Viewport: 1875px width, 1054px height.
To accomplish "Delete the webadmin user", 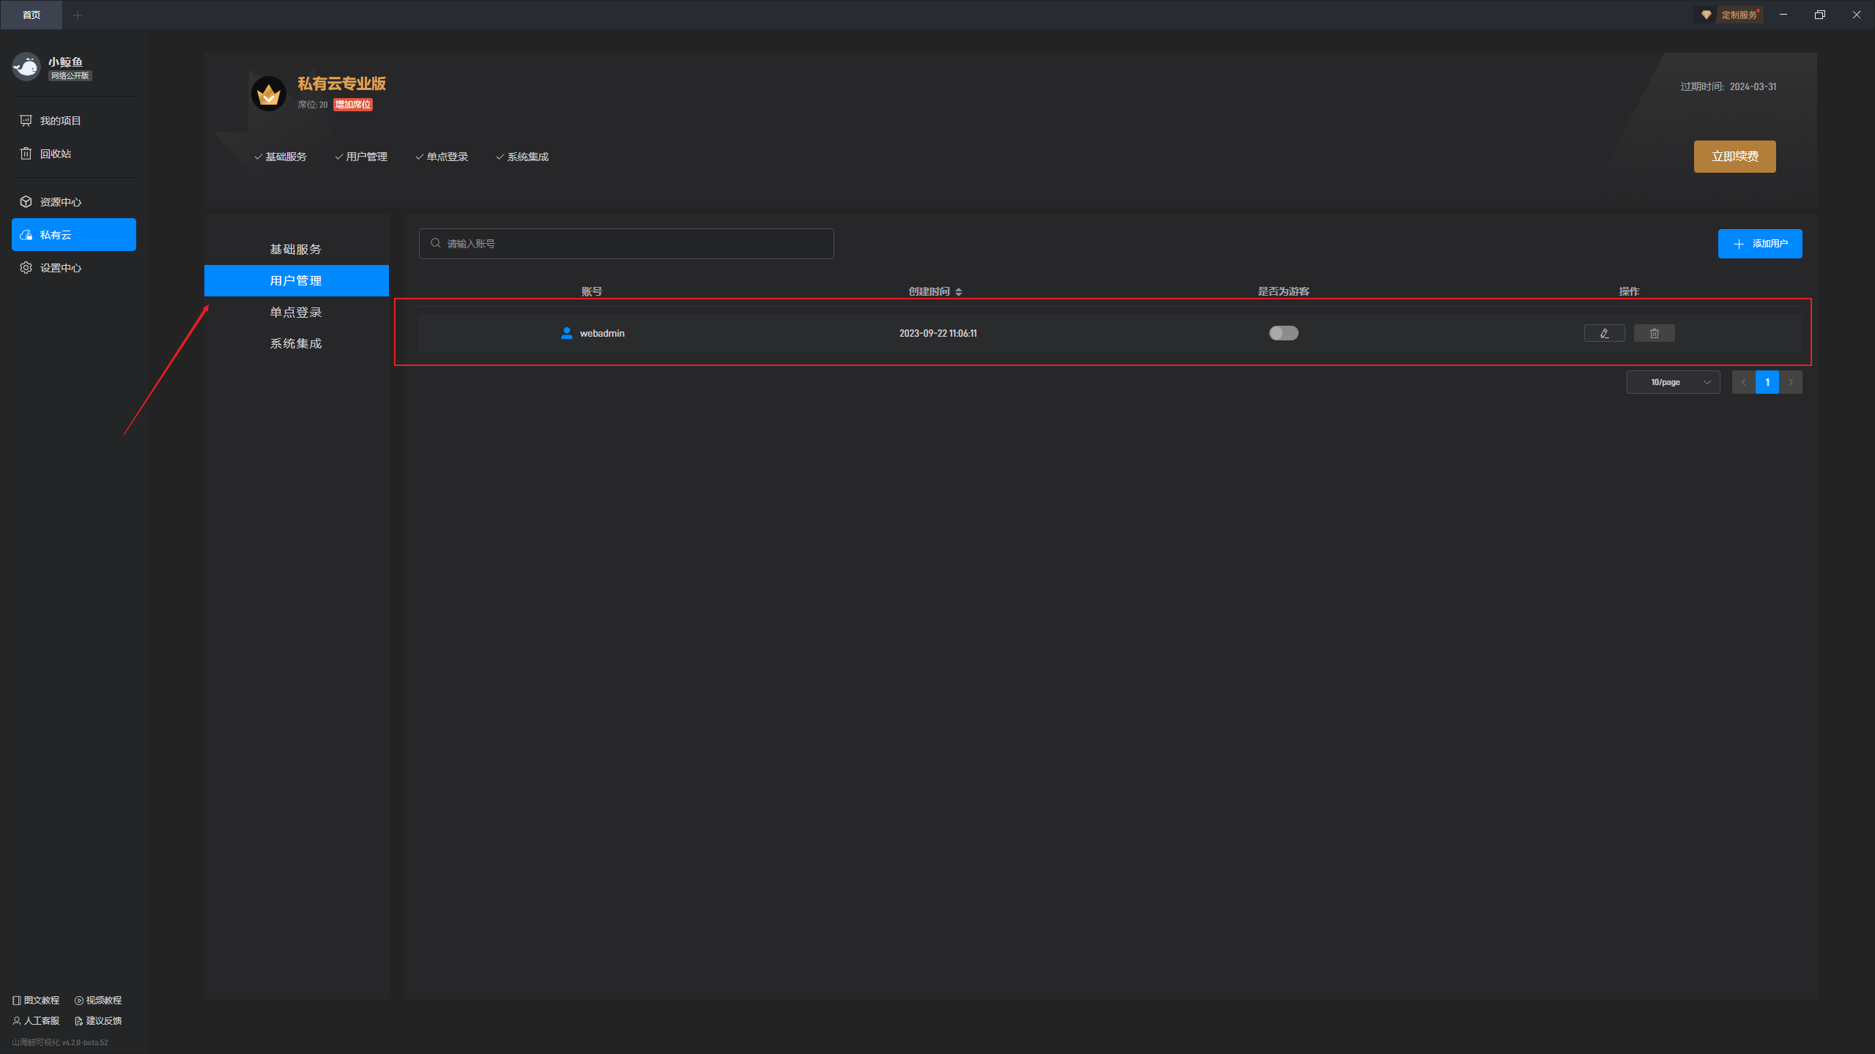I will coord(1654,334).
